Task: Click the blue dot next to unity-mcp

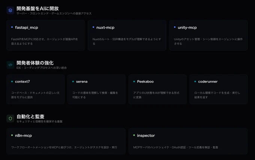Action: pos(175,27)
